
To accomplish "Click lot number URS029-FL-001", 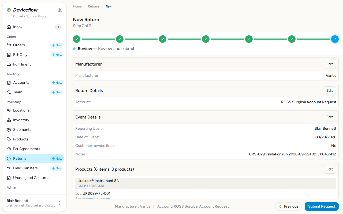I will click(x=96, y=193).
